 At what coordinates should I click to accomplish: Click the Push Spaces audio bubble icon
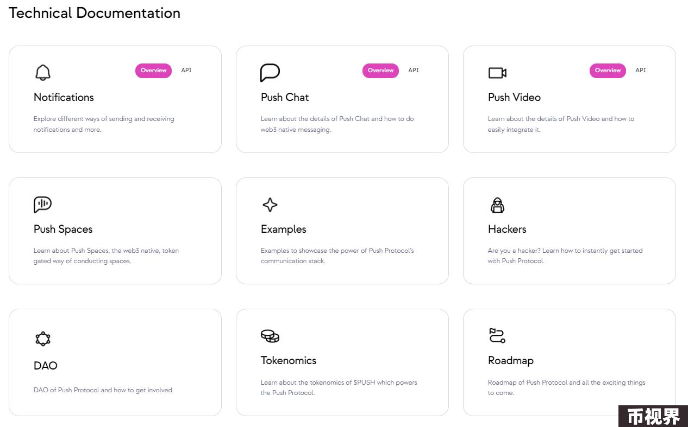point(42,205)
